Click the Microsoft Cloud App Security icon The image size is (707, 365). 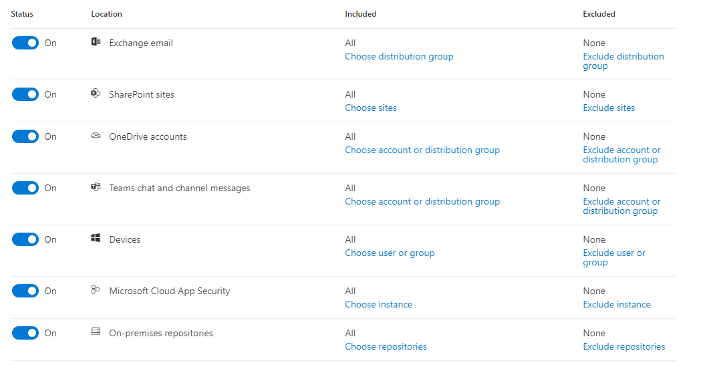[x=96, y=290]
